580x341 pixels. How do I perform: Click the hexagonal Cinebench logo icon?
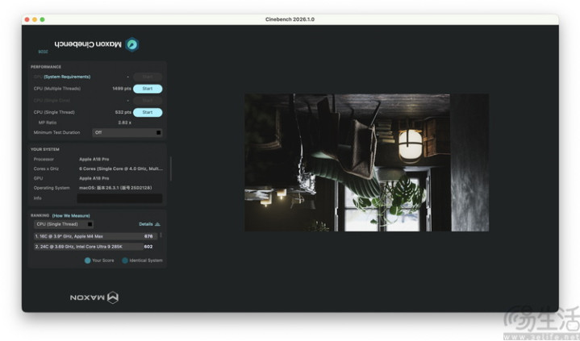[x=132, y=45]
